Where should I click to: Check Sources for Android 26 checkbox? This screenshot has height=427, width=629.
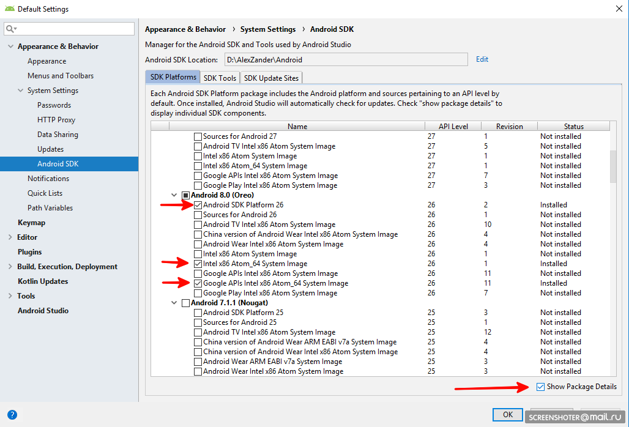[x=198, y=215]
